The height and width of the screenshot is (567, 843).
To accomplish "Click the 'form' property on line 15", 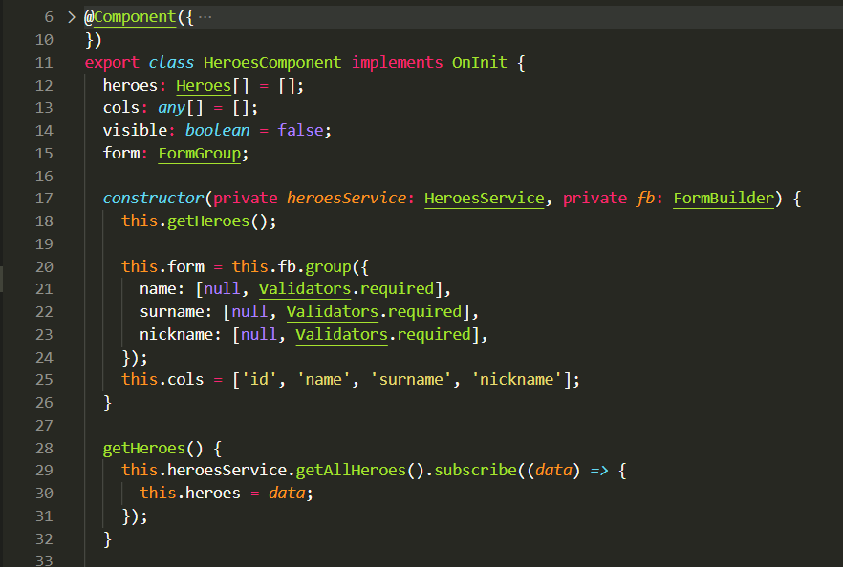I will tap(121, 154).
